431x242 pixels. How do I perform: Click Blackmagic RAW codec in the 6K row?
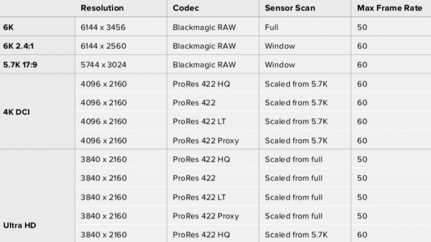click(204, 27)
